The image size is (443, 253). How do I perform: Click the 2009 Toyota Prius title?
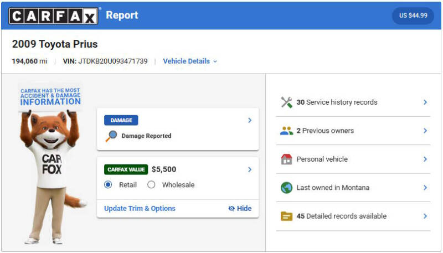(x=55, y=44)
